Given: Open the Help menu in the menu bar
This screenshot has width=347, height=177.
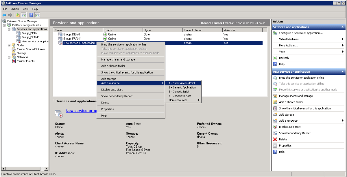Looking at the screenshot, I should (x=35, y=9).
